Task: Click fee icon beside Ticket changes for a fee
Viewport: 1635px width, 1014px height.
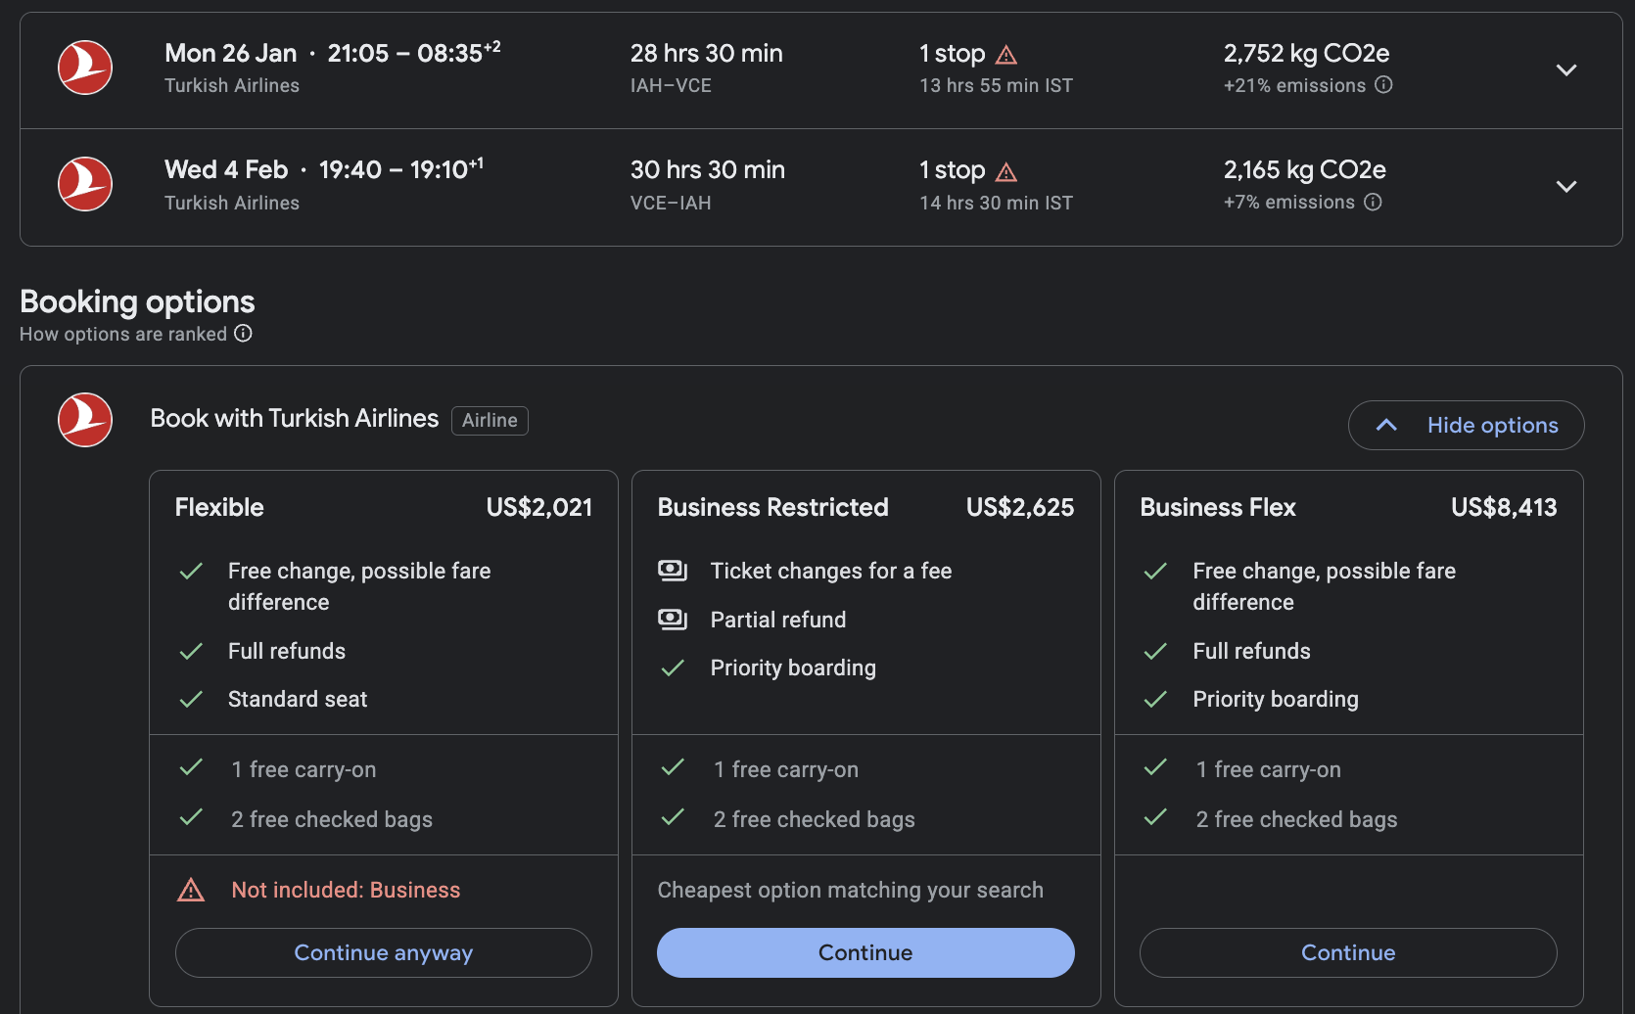Action: pos(673,571)
